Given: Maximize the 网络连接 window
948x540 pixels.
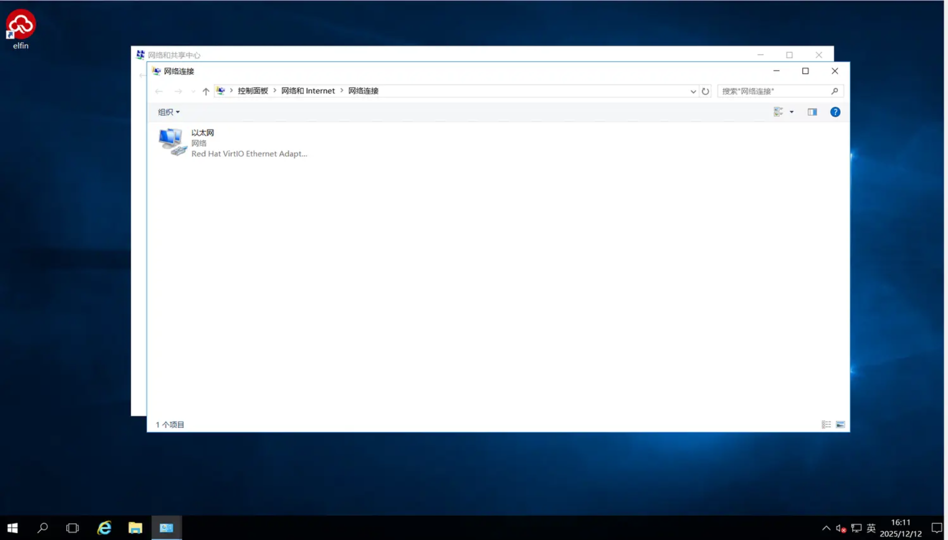Looking at the screenshot, I should pos(805,71).
